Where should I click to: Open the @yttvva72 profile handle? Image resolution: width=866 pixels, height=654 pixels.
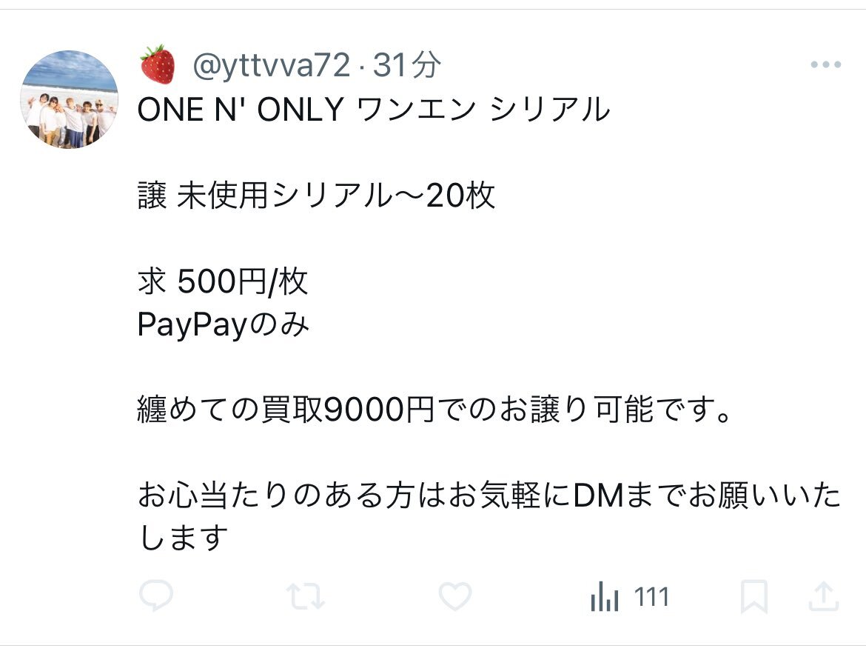click(x=271, y=65)
